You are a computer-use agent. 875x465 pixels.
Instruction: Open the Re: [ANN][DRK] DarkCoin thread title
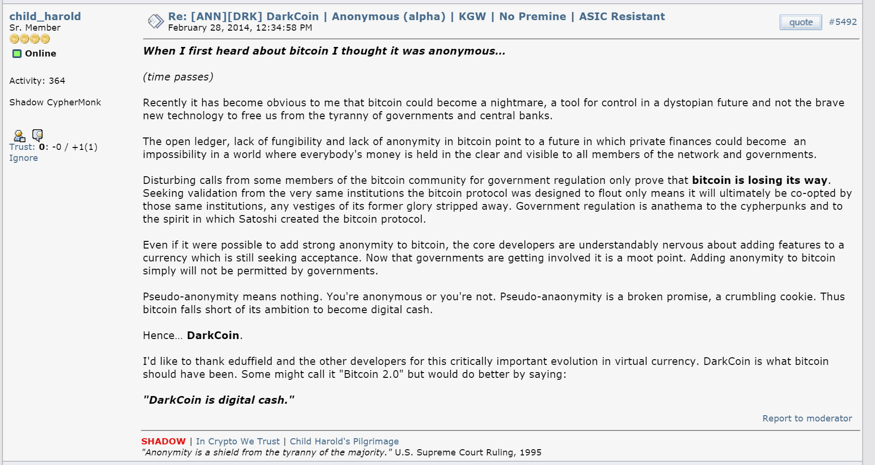coord(416,16)
